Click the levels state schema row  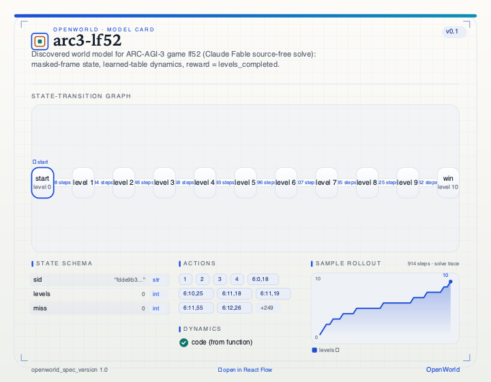pyautogui.click(x=100, y=294)
